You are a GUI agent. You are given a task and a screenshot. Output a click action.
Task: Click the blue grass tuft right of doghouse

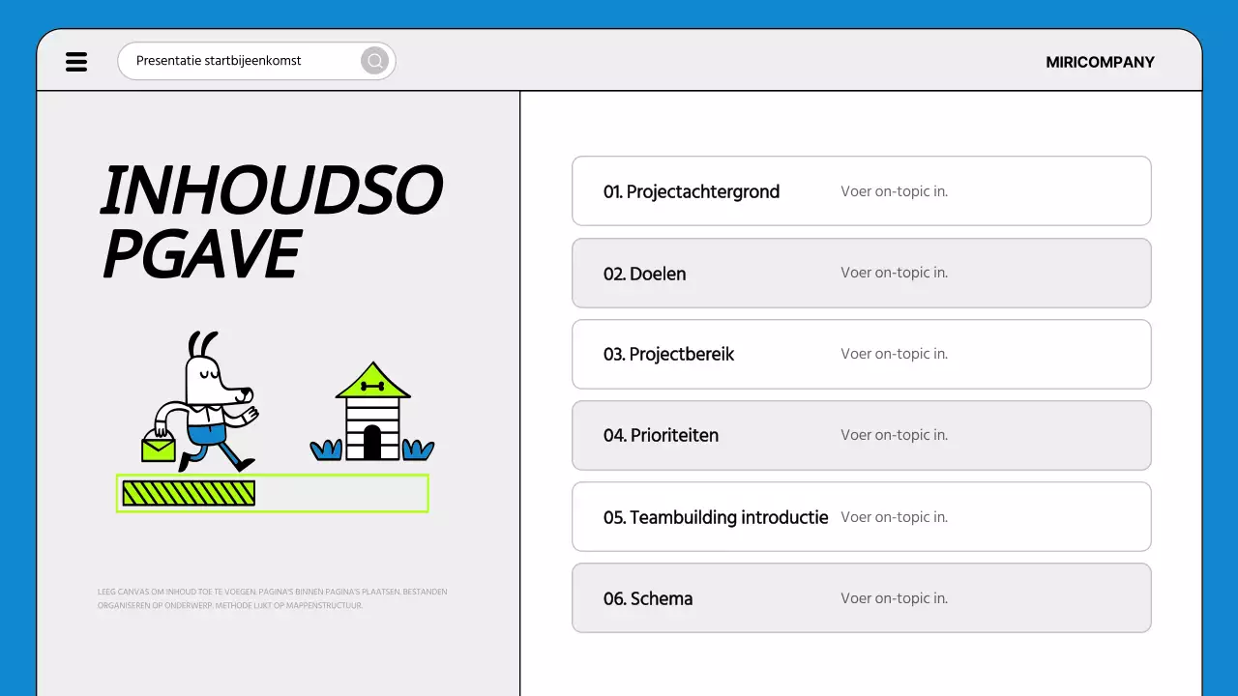(x=418, y=449)
